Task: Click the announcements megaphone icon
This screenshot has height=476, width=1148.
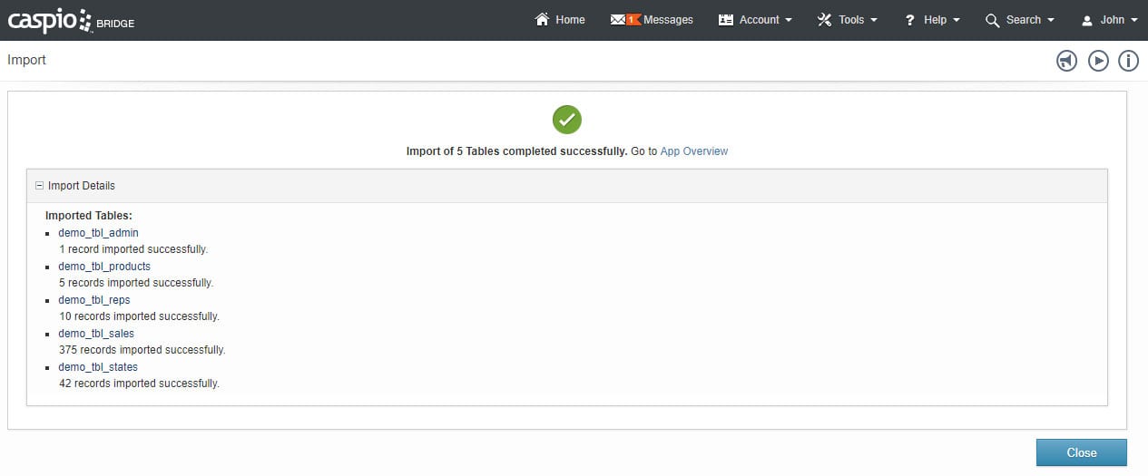Action: pyautogui.click(x=1066, y=61)
